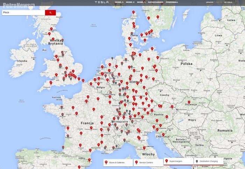Click the red pin icon beside Stores & Galleries
This screenshot has height=169, width=245.
[x=106, y=162]
